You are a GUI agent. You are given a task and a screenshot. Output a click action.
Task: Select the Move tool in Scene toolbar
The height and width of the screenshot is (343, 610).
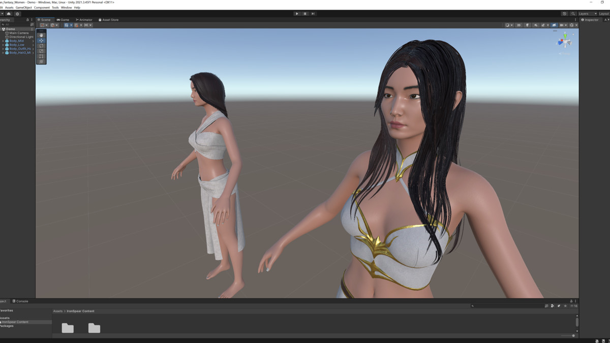41,40
